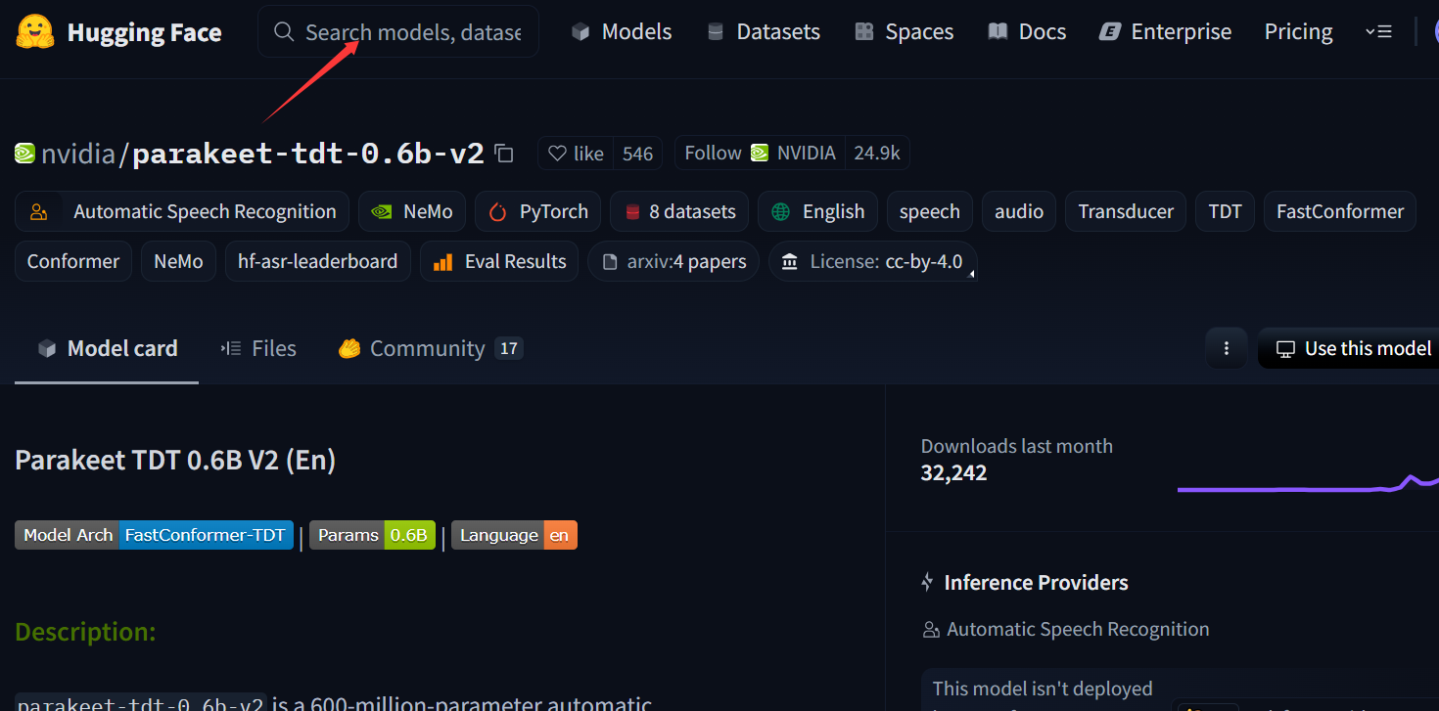Viewport: 1439px width, 711px height.
Task: Click the Community 17 count badge
Action: [508, 348]
